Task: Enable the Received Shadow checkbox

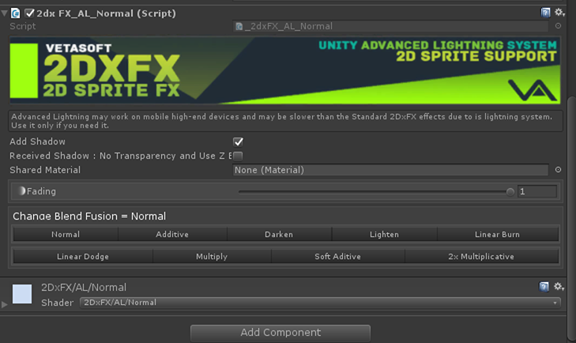Action: click(238, 156)
